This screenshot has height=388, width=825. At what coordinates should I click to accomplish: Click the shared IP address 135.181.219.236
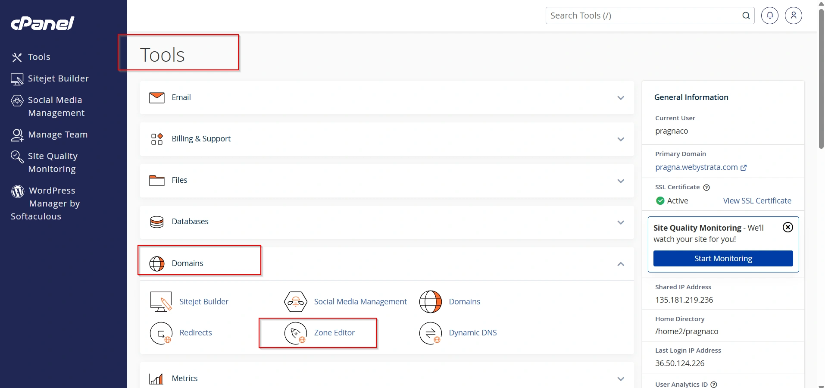(x=684, y=300)
